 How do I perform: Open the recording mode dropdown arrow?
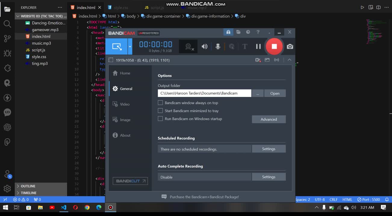130,46
